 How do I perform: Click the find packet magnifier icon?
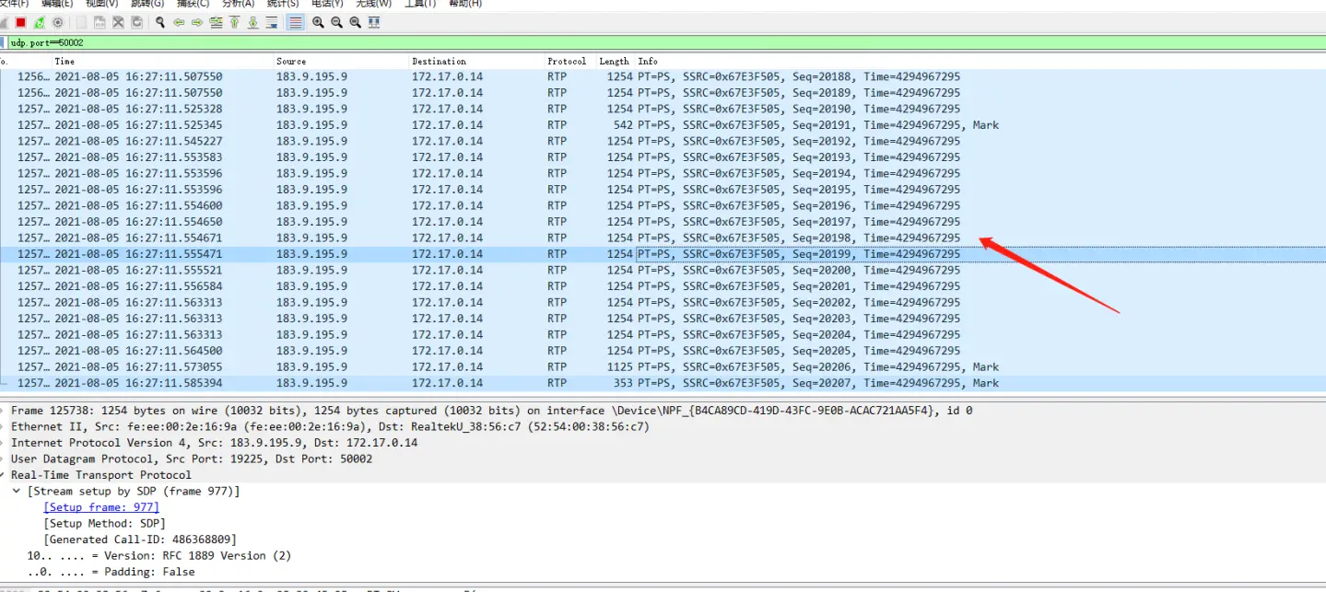160,22
